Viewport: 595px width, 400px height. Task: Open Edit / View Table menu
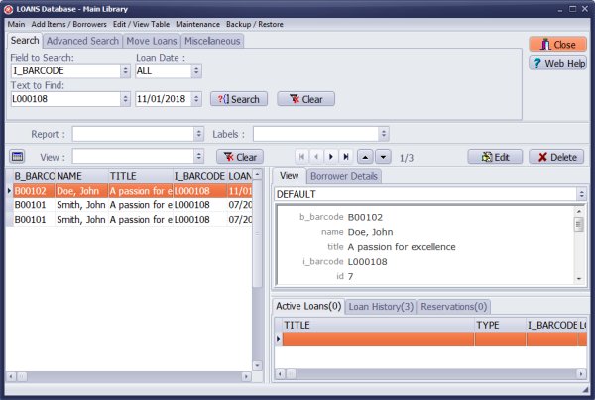click(x=141, y=24)
